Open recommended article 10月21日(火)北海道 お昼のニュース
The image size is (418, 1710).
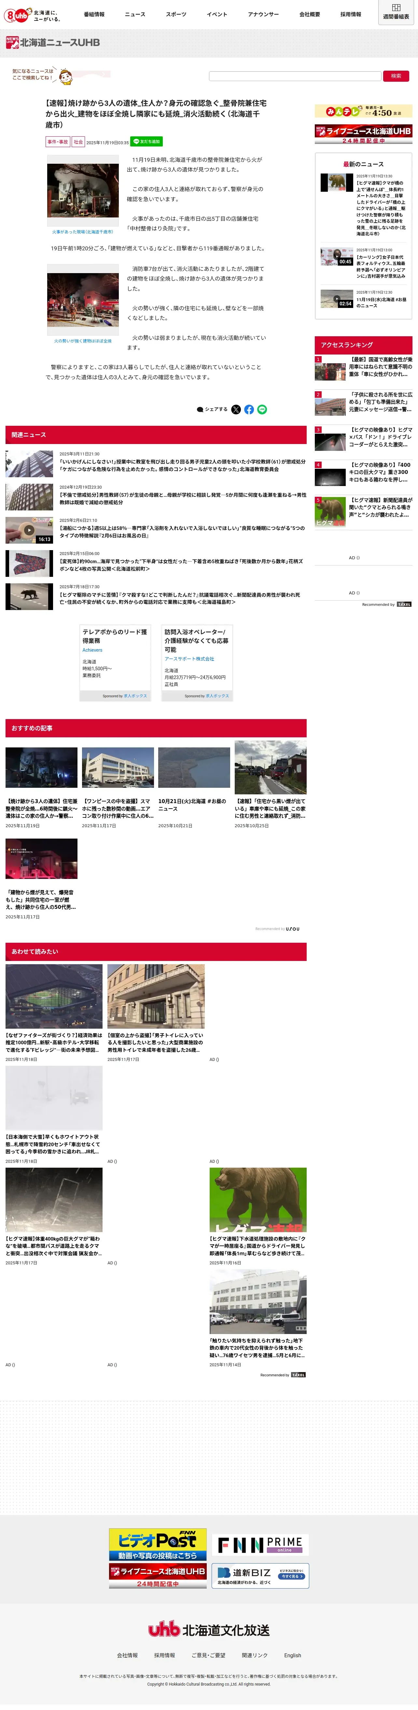(194, 785)
